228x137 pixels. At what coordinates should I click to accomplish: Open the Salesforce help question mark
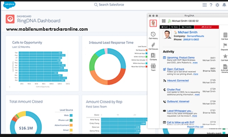(x=211, y=5)
